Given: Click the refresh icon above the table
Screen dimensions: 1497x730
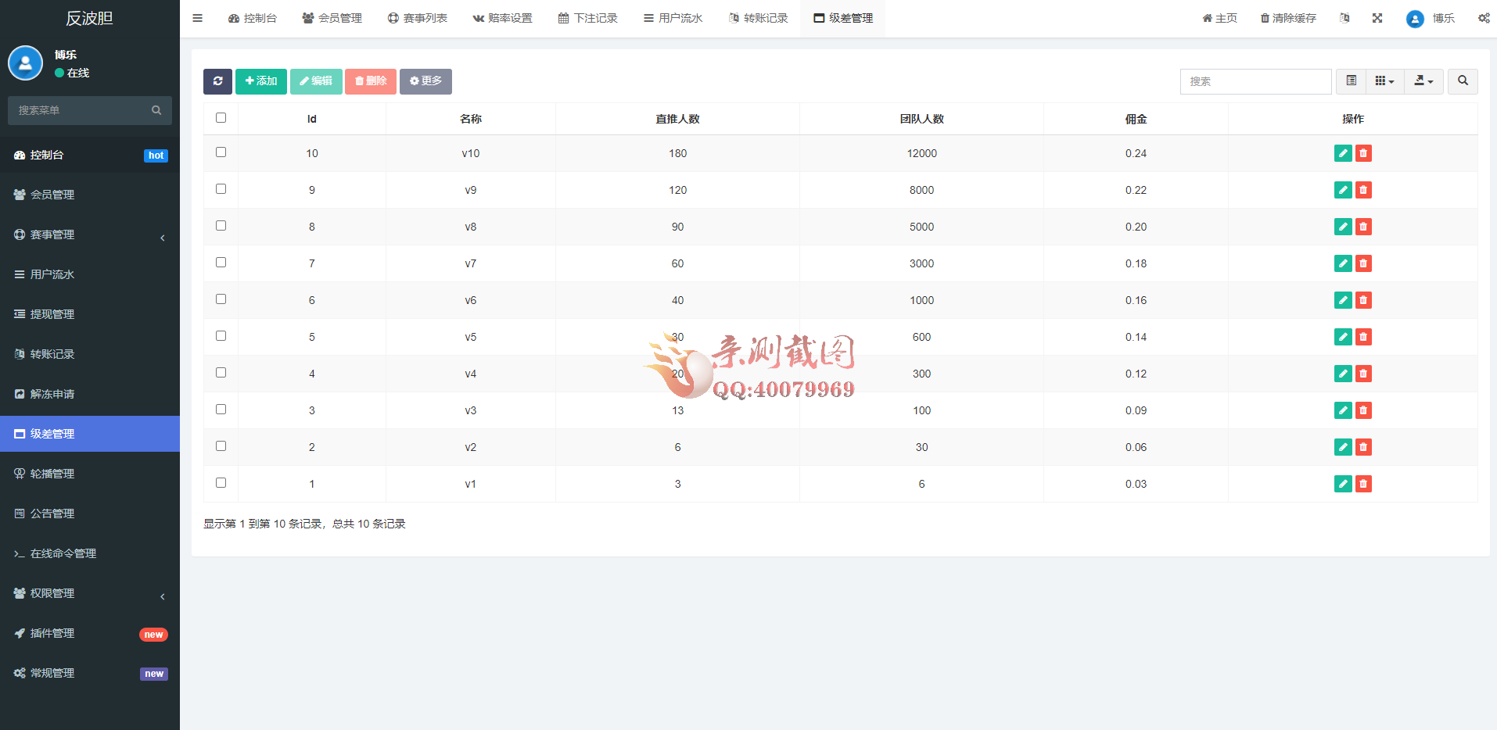Looking at the screenshot, I should [218, 81].
